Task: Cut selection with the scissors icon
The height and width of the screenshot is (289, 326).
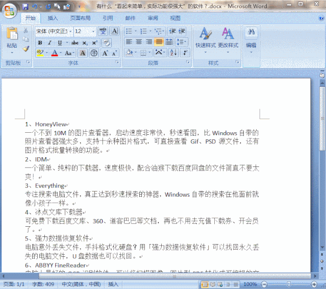Action: point(26,31)
